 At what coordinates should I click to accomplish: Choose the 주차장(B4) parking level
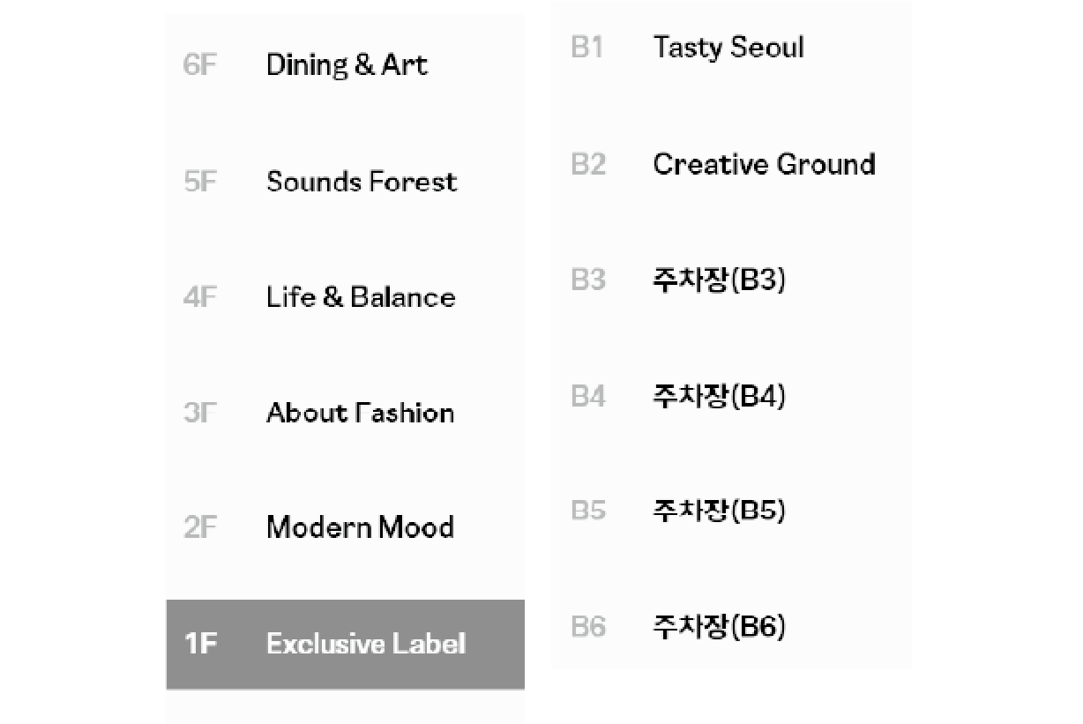point(719,396)
